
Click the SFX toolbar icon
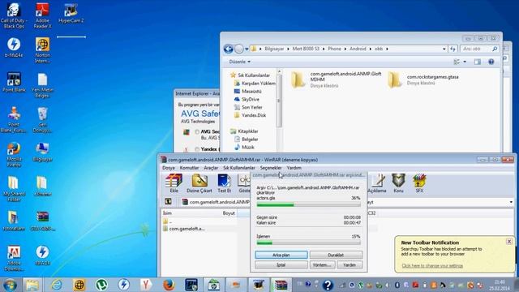(419, 183)
